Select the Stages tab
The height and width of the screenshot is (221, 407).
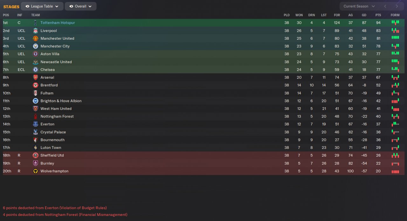[x=11, y=7]
